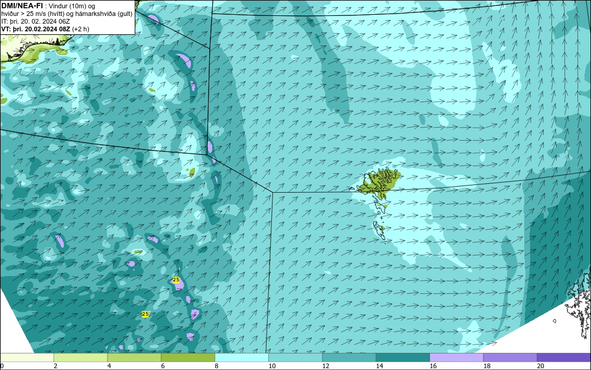Viewport: 591px width, 370px height.
Task: Select the legend scale value "20"
Action: (x=541, y=366)
